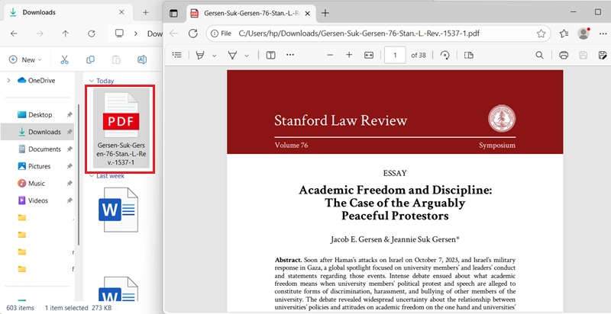This screenshot has width=611, height=314.
Task: Print the PDF document
Action: pos(564,55)
